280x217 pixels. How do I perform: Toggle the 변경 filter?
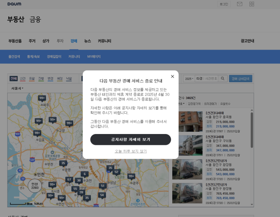50,79
